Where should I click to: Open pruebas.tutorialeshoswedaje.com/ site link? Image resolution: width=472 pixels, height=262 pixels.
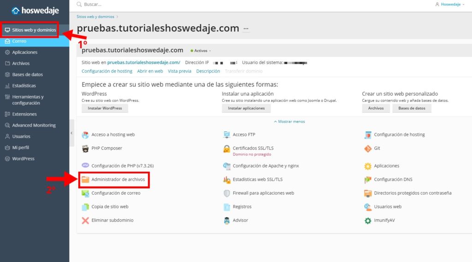pos(144,63)
